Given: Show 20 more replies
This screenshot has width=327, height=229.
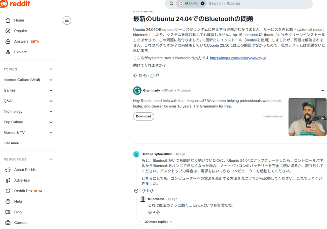Looking at the screenshot, I should (158, 222).
